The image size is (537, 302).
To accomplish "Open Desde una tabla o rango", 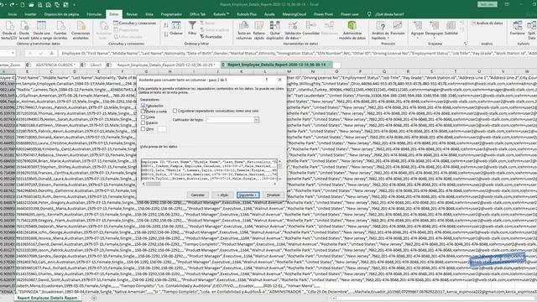I will tap(41, 30).
